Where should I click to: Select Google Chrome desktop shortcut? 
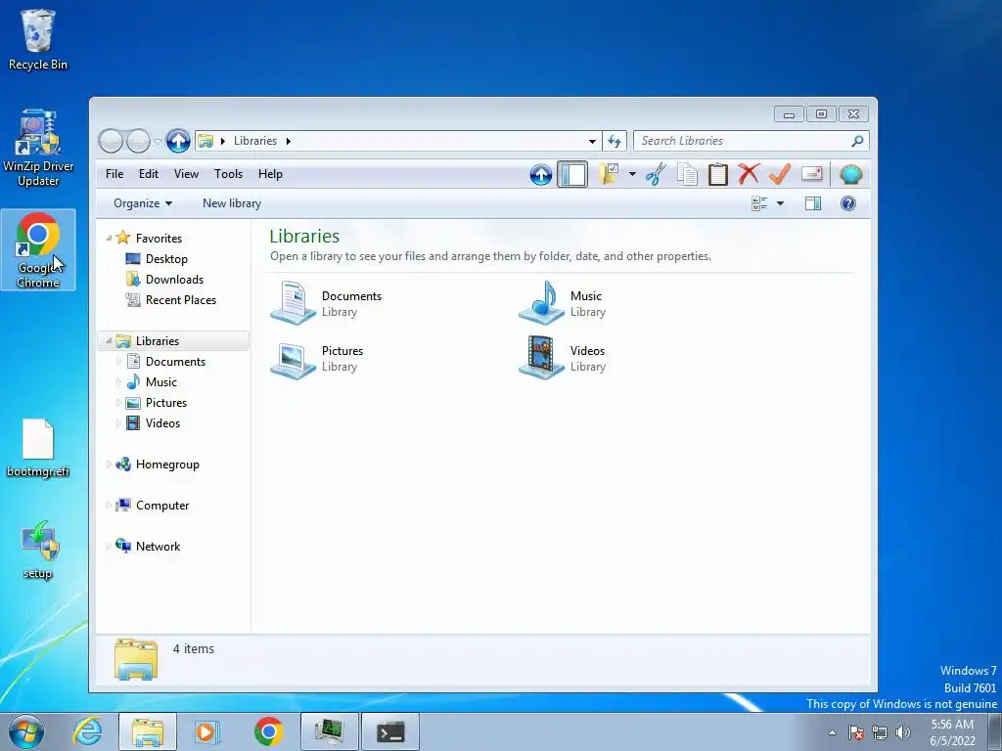pos(38,249)
